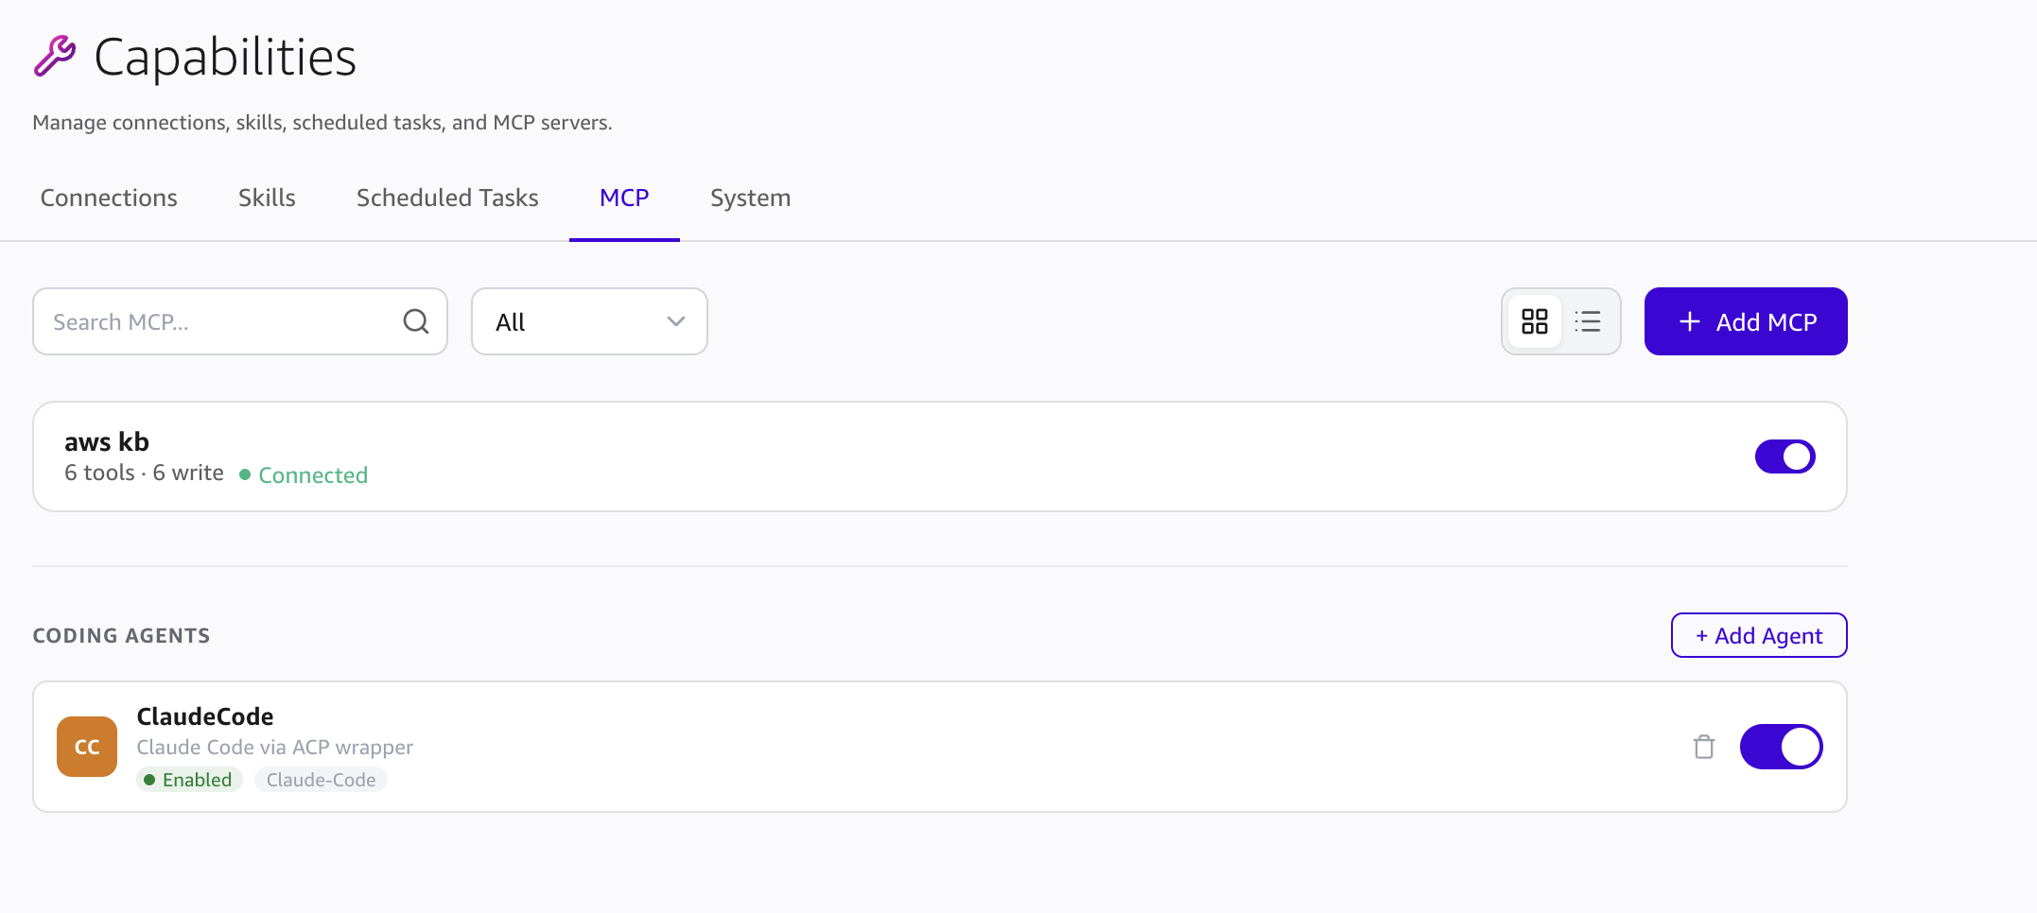The image size is (2037, 913).
Task: Click the aws kb server name
Action: [107, 441]
